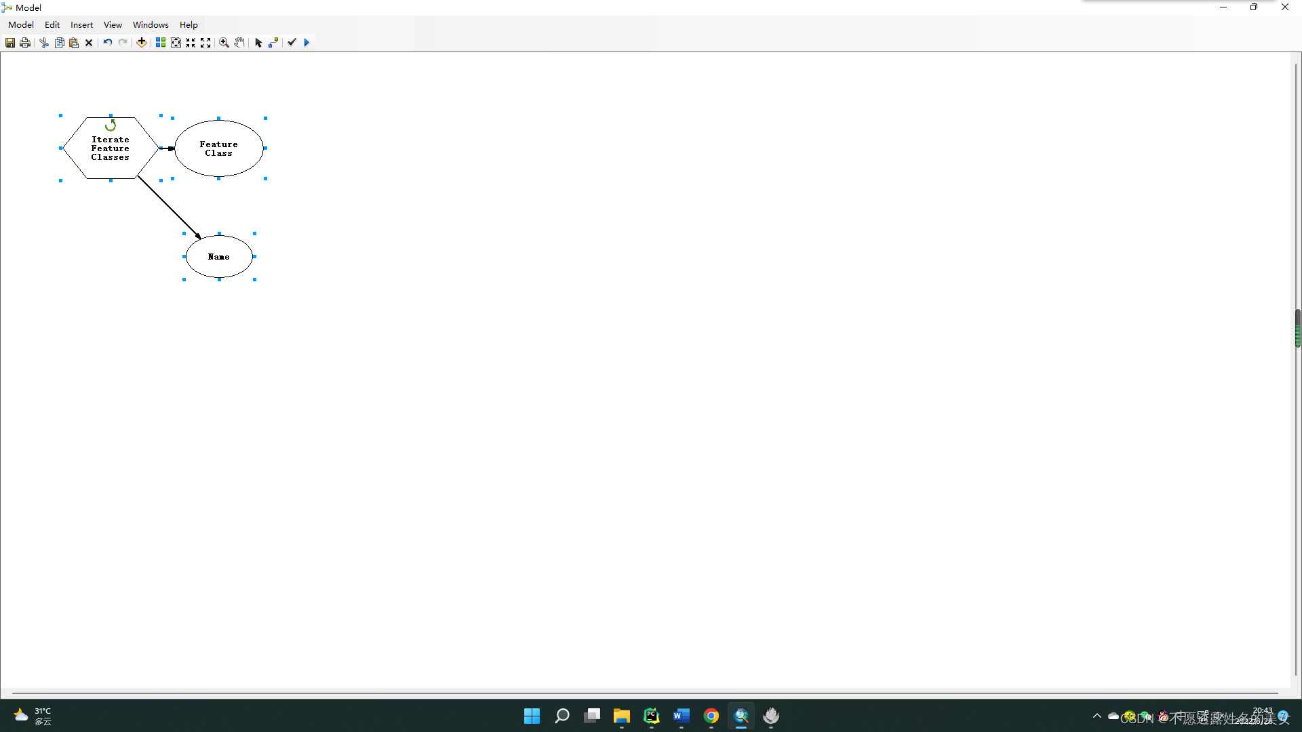Run the model with play arrow
Image resolution: width=1302 pixels, height=732 pixels.
(307, 43)
